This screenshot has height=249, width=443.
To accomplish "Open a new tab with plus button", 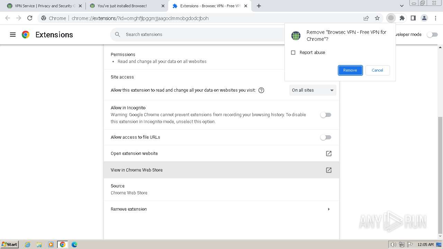I will click(x=259, y=6).
